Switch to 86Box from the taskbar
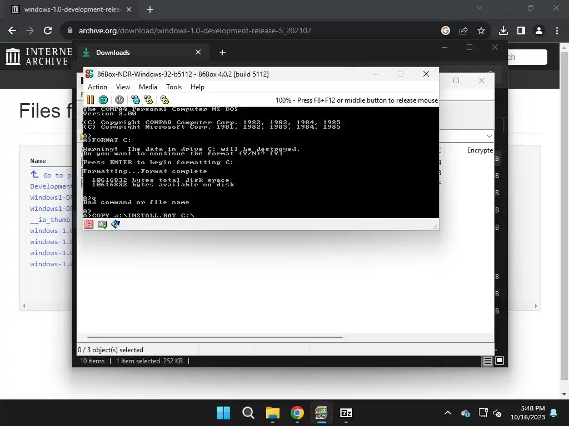The image size is (569, 426). (321, 413)
